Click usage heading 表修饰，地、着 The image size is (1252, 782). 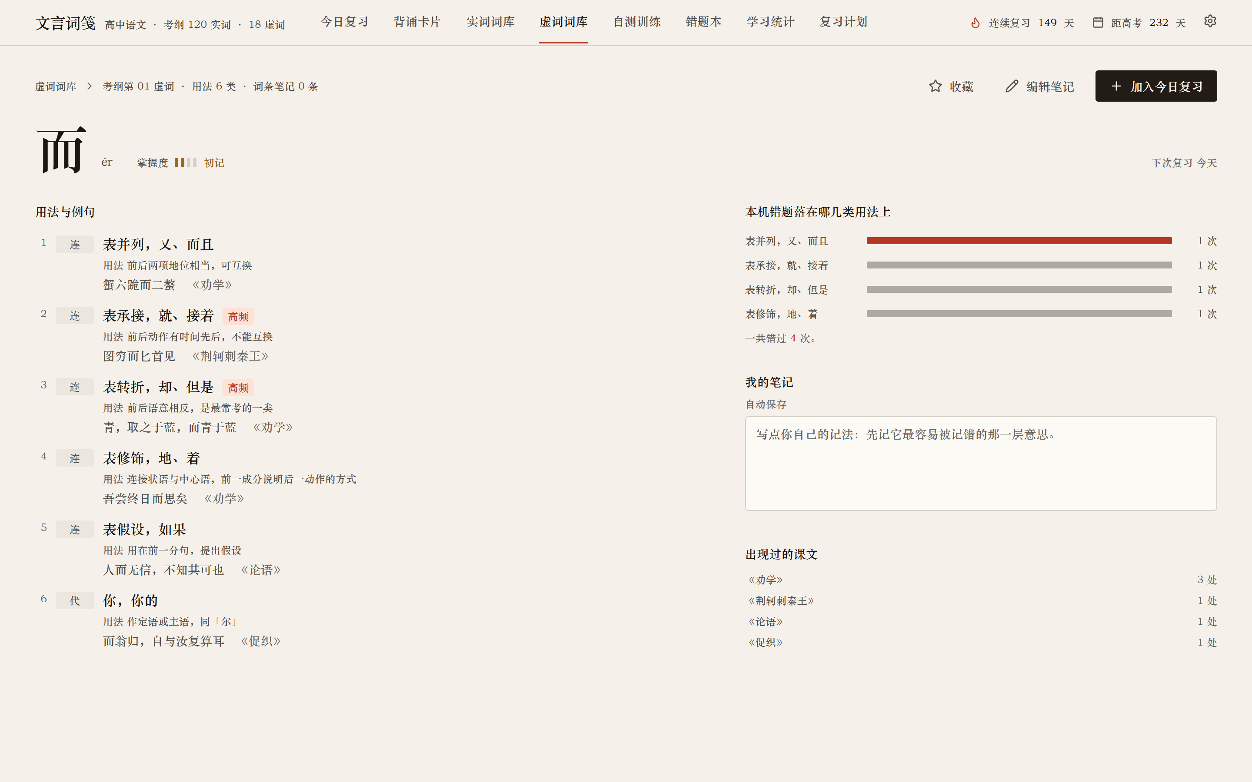152,458
